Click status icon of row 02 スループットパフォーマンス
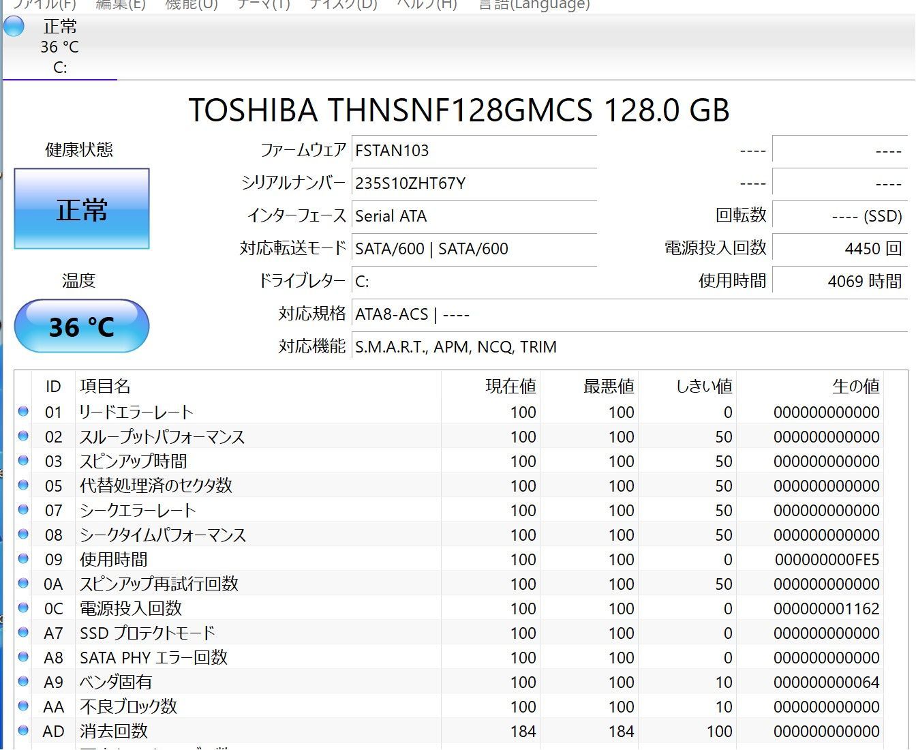Viewport: 916px width, 750px height. [23, 436]
